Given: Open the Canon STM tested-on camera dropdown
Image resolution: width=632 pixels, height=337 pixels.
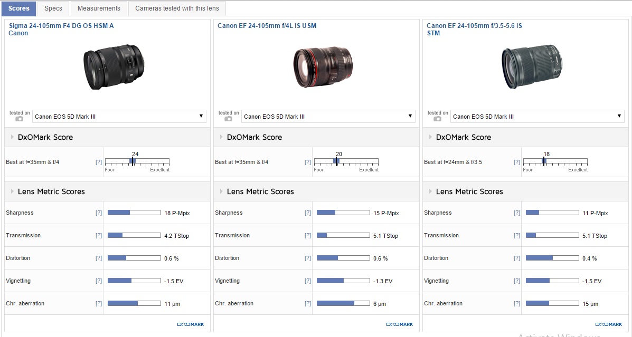Looking at the screenshot, I should click(x=537, y=117).
